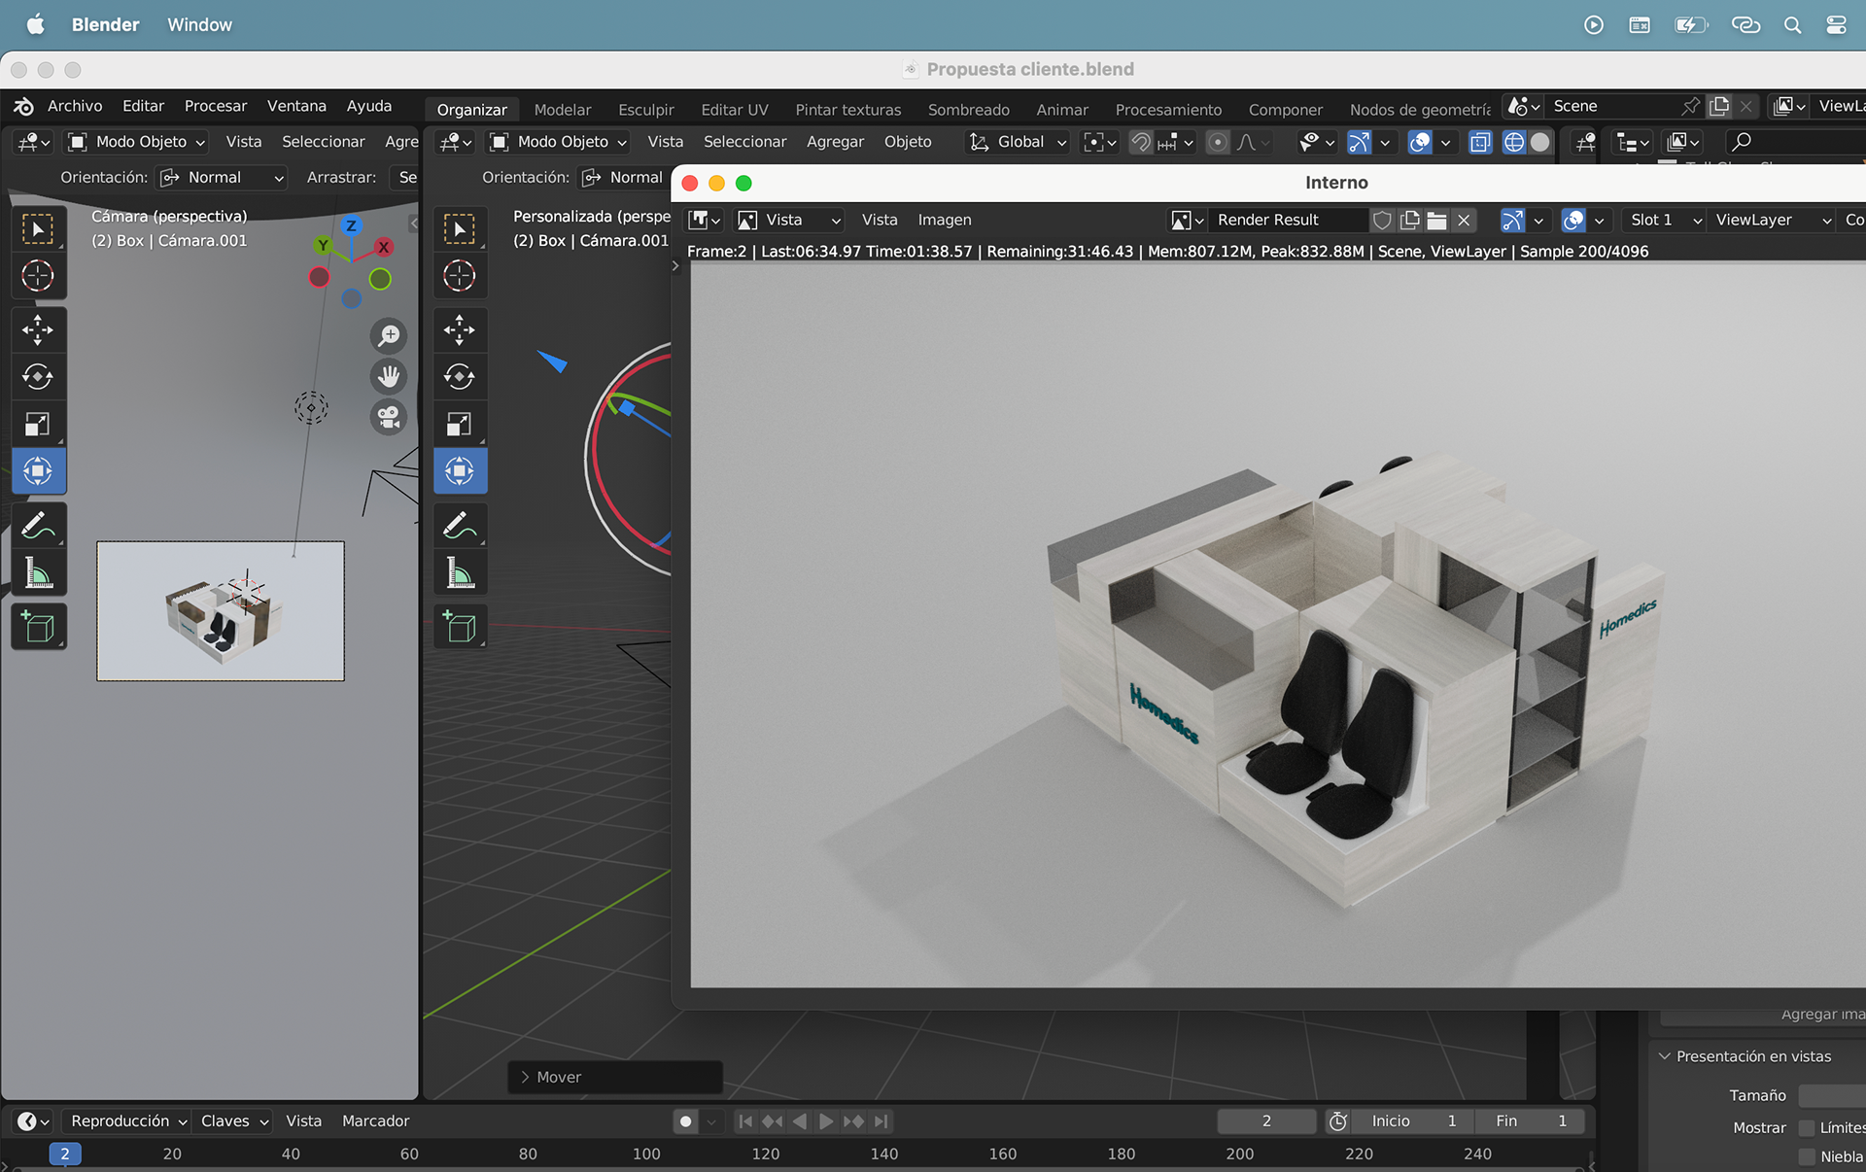Enable the Límites checkbox
The height and width of the screenshot is (1172, 1866).
pos(1807,1127)
